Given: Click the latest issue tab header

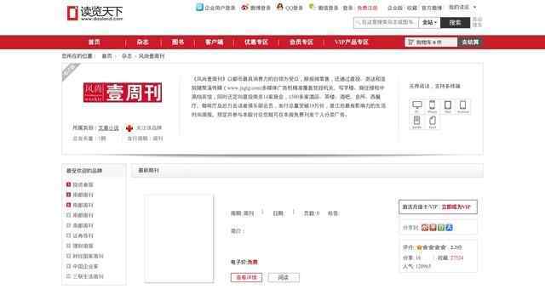Looking at the screenshot, I should coord(148,170).
